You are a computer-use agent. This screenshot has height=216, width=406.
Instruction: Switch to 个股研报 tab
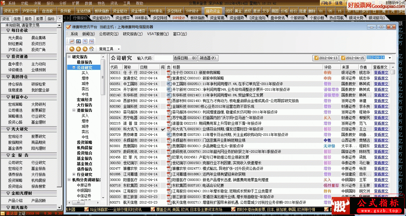click(x=297, y=18)
